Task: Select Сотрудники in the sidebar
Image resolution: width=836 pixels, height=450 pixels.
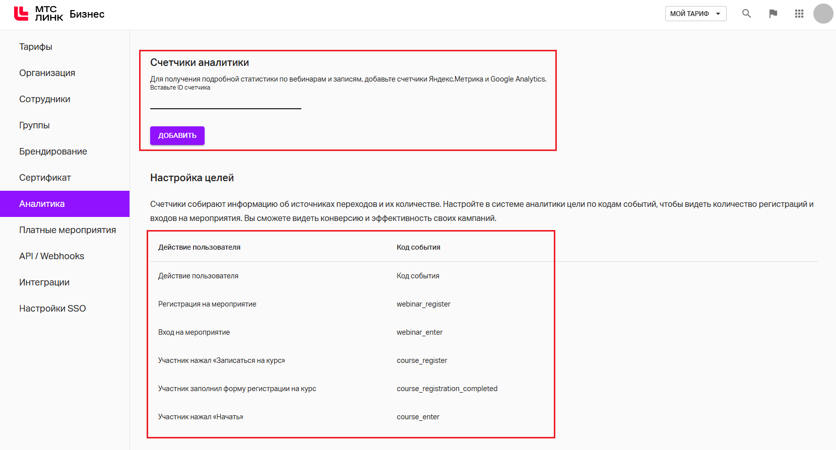Action: tap(45, 99)
